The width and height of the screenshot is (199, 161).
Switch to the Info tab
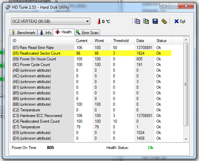(x=45, y=33)
